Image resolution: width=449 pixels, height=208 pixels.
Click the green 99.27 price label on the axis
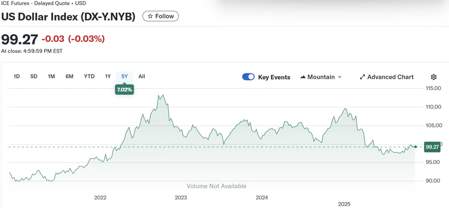[x=432, y=147]
